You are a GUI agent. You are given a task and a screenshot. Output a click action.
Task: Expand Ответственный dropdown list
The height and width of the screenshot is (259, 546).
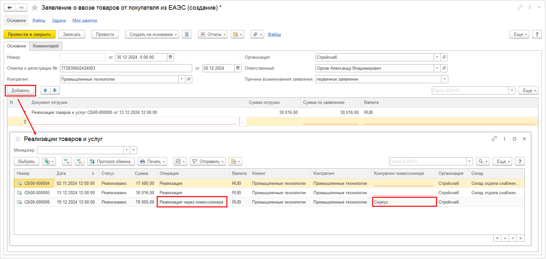[x=437, y=68]
